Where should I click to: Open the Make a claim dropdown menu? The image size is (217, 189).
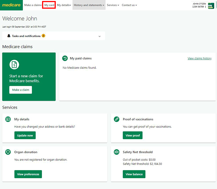[x=33, y=5]
